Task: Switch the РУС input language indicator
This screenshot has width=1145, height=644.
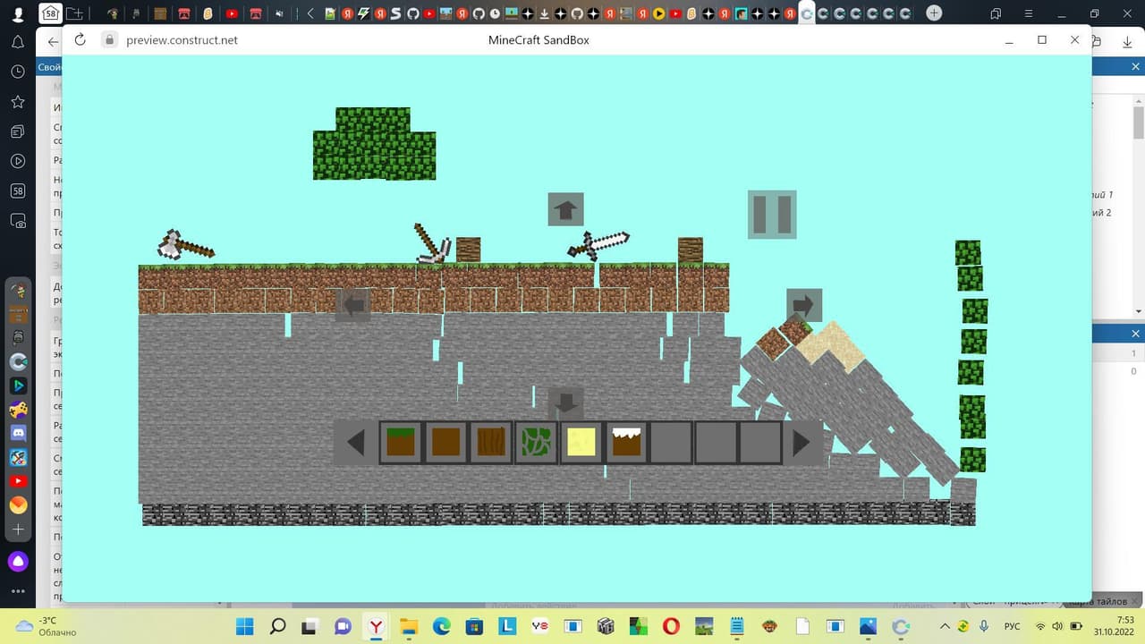Action: pos(1013,626)
